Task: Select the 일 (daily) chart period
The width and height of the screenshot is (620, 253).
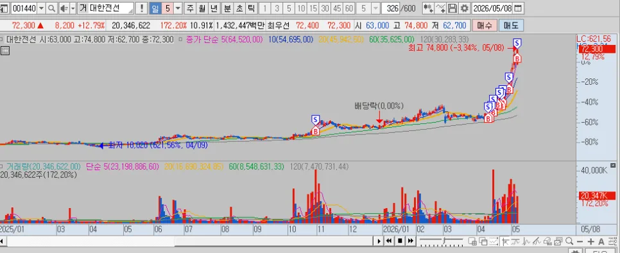Action: pyautogui.click(x=155, y=8)
